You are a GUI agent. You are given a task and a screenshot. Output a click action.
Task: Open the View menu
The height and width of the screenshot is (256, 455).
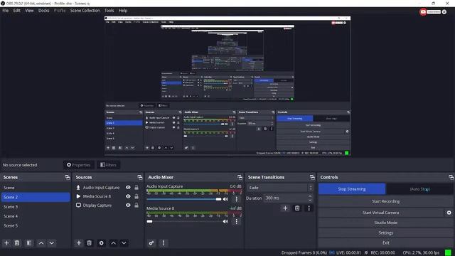point(29,11)
